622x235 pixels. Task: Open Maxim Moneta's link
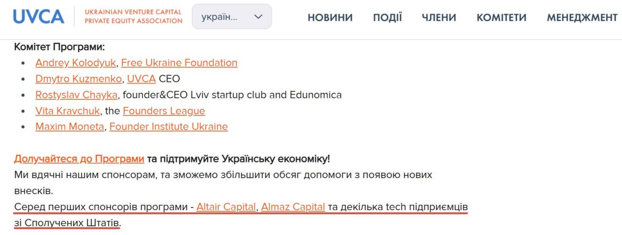click(x=69, y=127)
